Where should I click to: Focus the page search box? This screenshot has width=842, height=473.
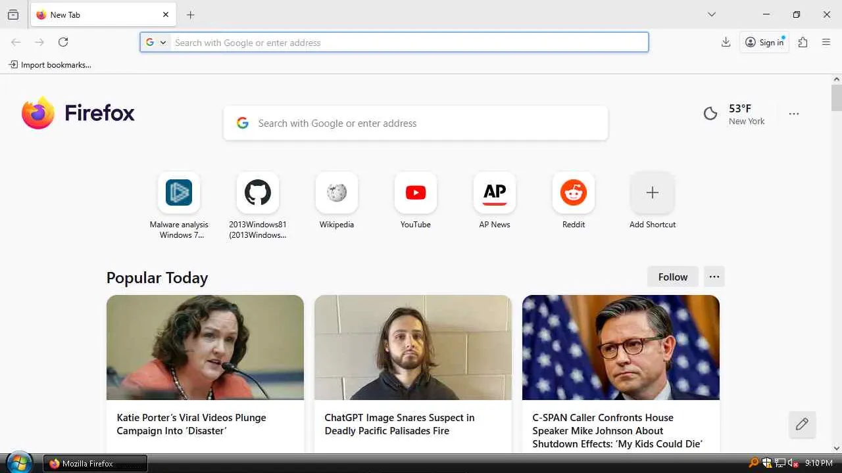tap(416, 123)
